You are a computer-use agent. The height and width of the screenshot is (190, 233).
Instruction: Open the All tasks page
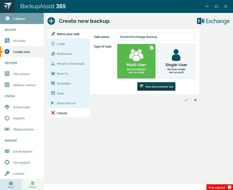click(x=22, y=41)
